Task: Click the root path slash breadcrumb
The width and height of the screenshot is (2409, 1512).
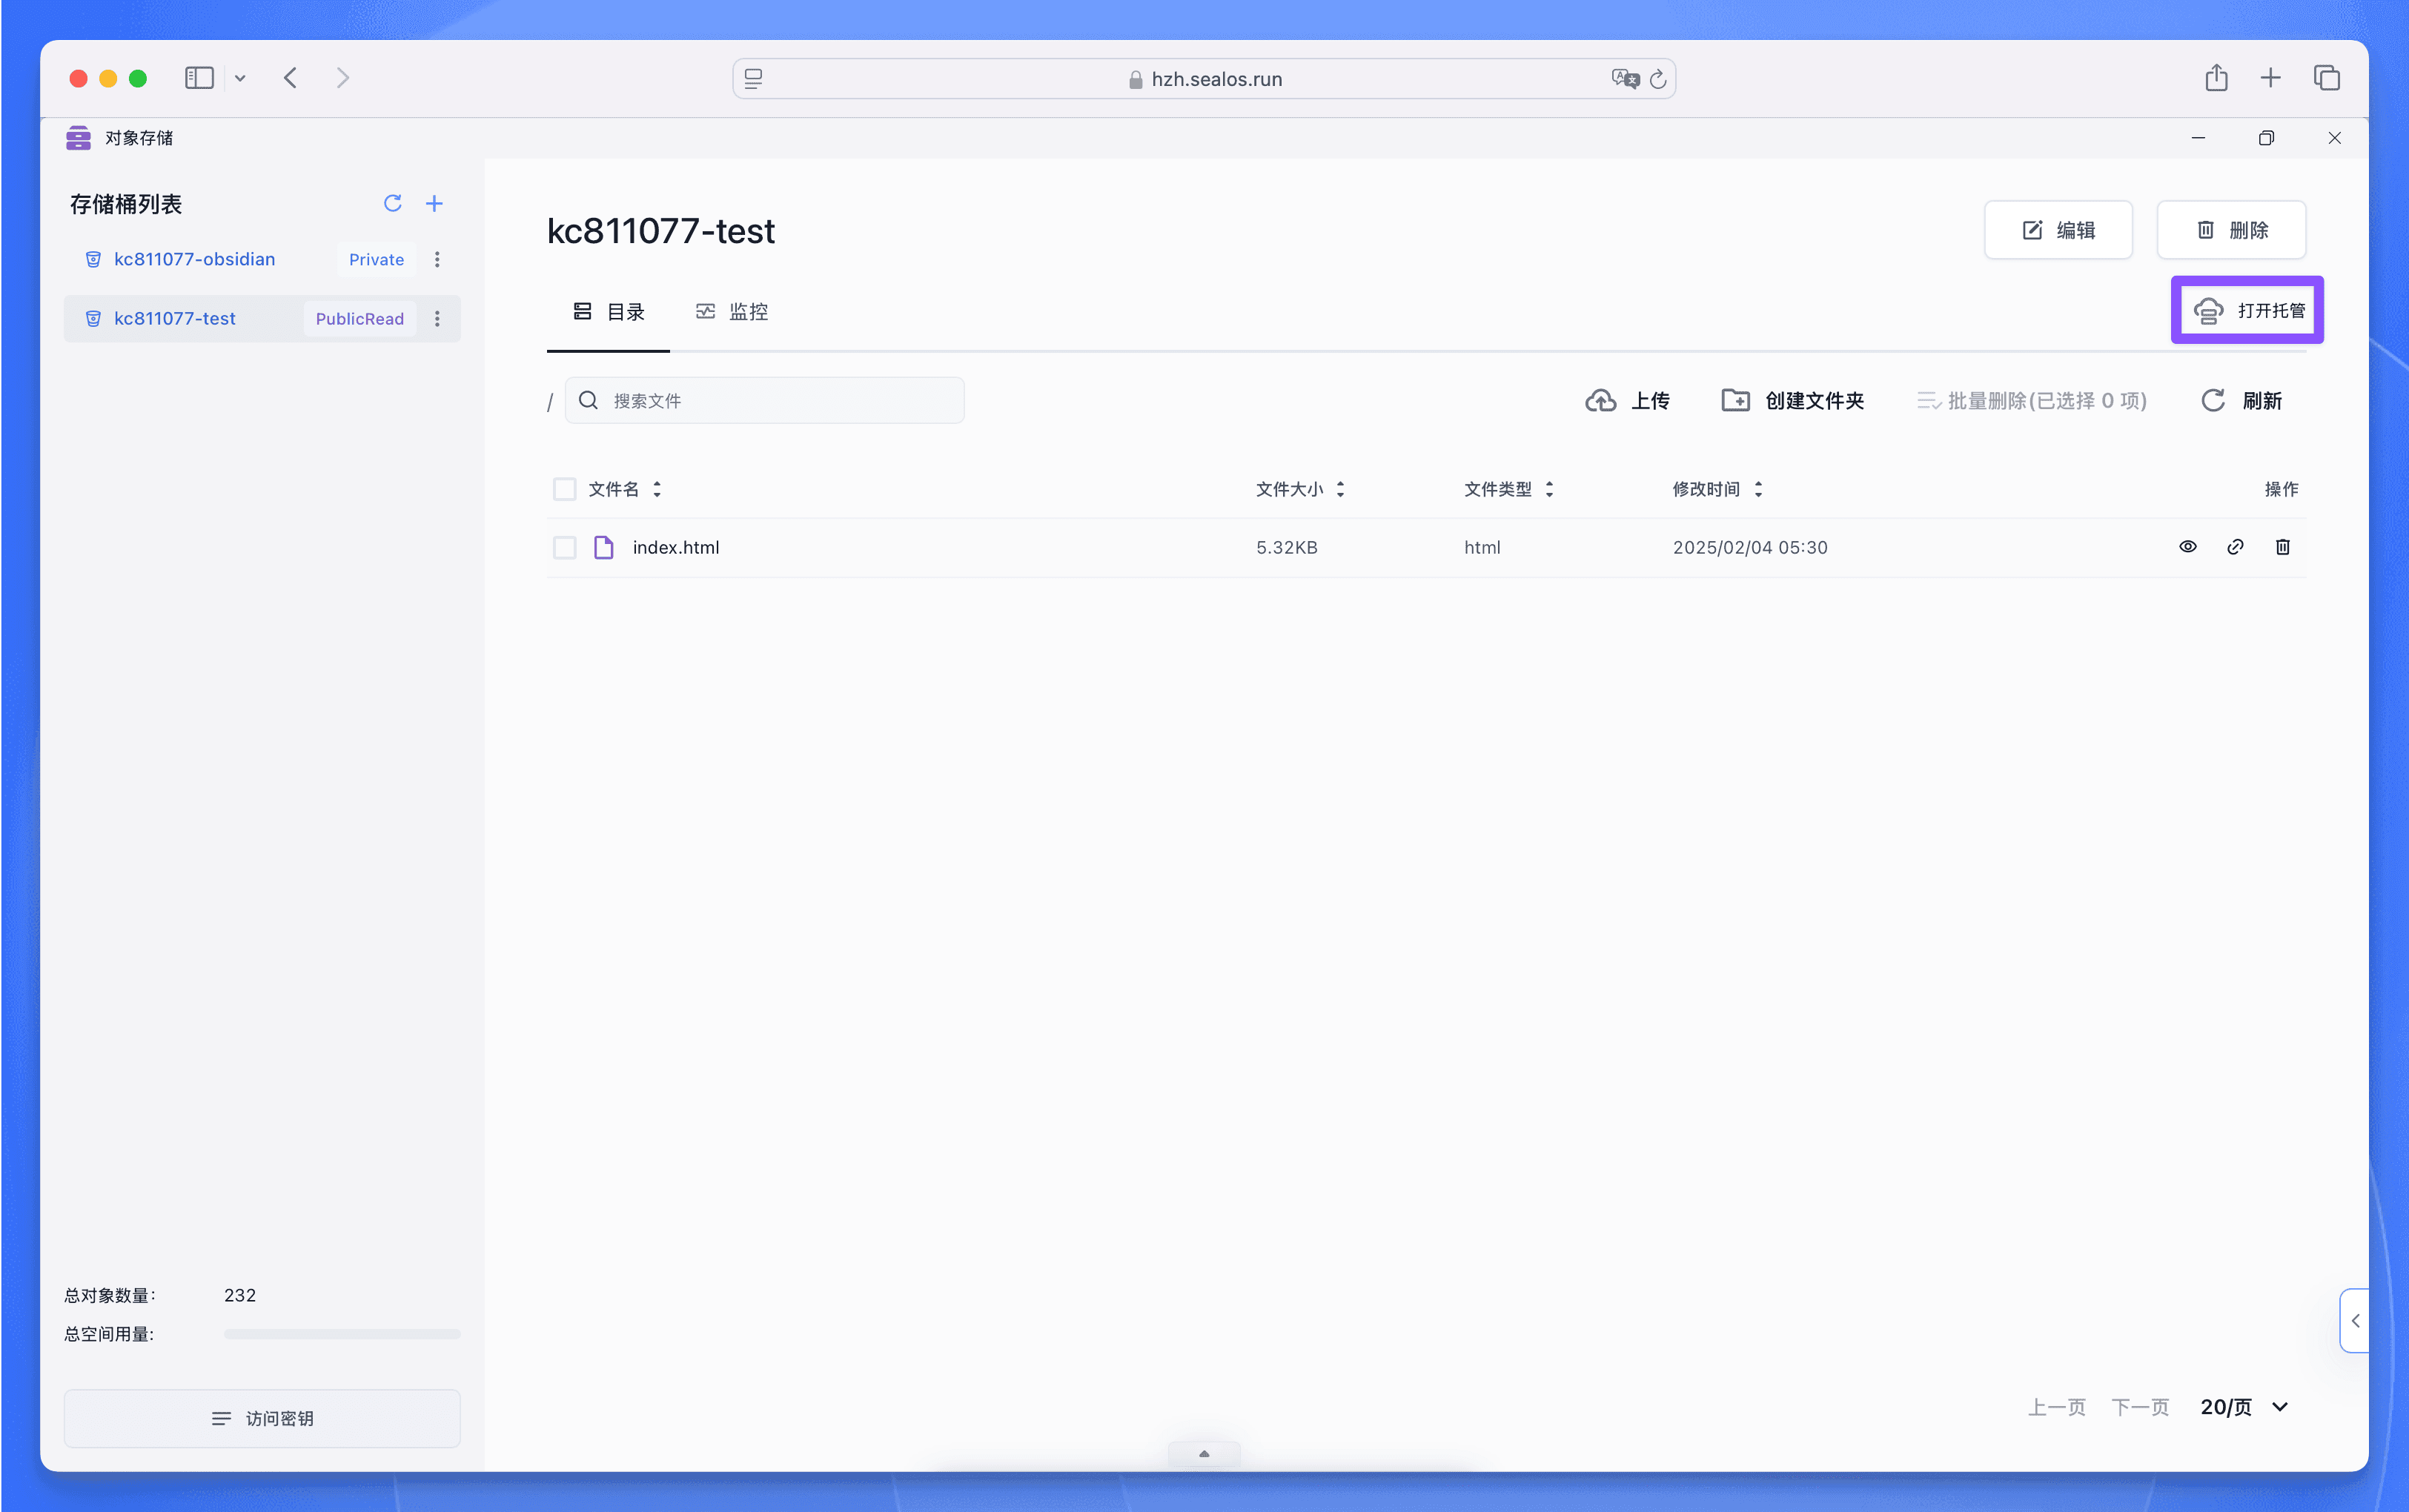Action: point(550,402)
